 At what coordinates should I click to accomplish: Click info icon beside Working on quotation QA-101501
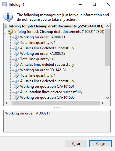[16, 86]
